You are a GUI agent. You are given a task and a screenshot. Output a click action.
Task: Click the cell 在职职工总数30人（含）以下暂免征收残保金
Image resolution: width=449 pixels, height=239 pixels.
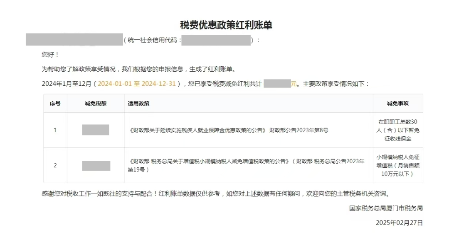[x=398, y=130]
